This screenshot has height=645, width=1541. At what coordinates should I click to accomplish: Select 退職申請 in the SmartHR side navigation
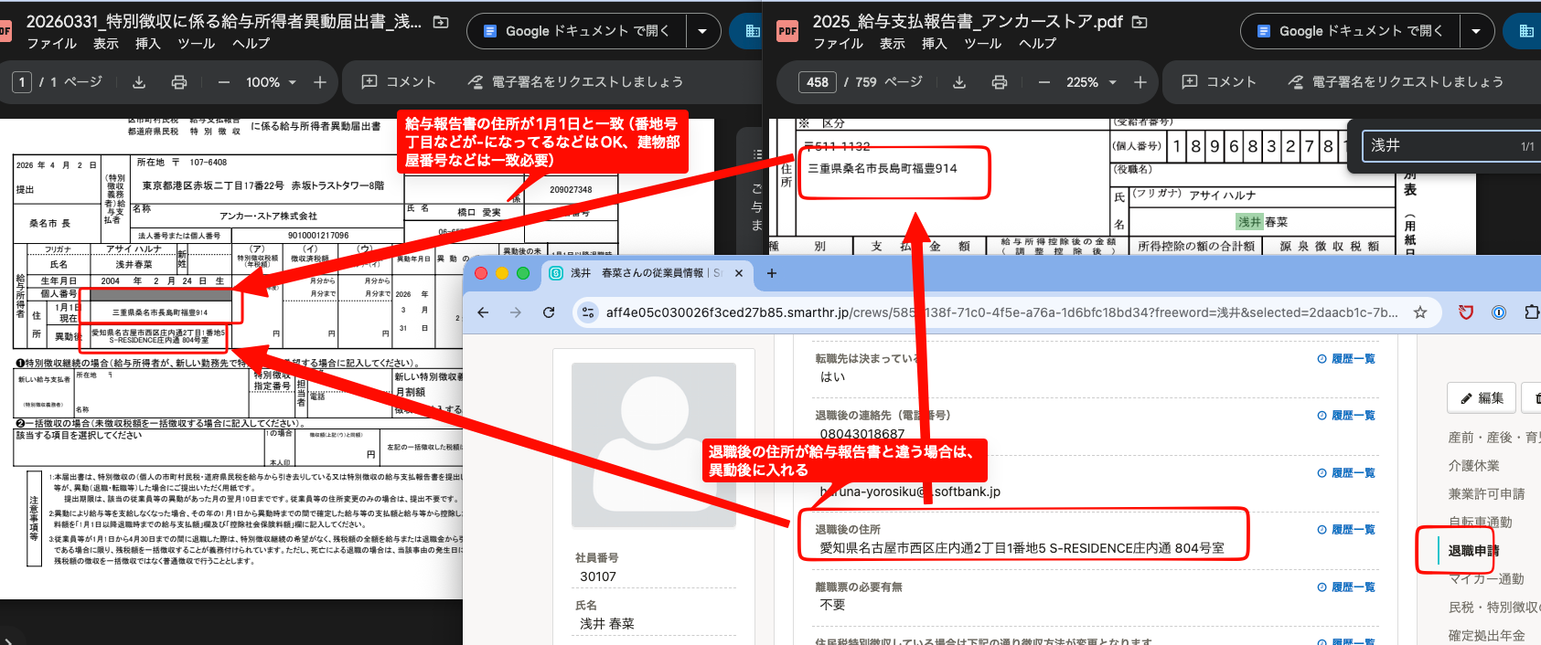pos(1473,551)
